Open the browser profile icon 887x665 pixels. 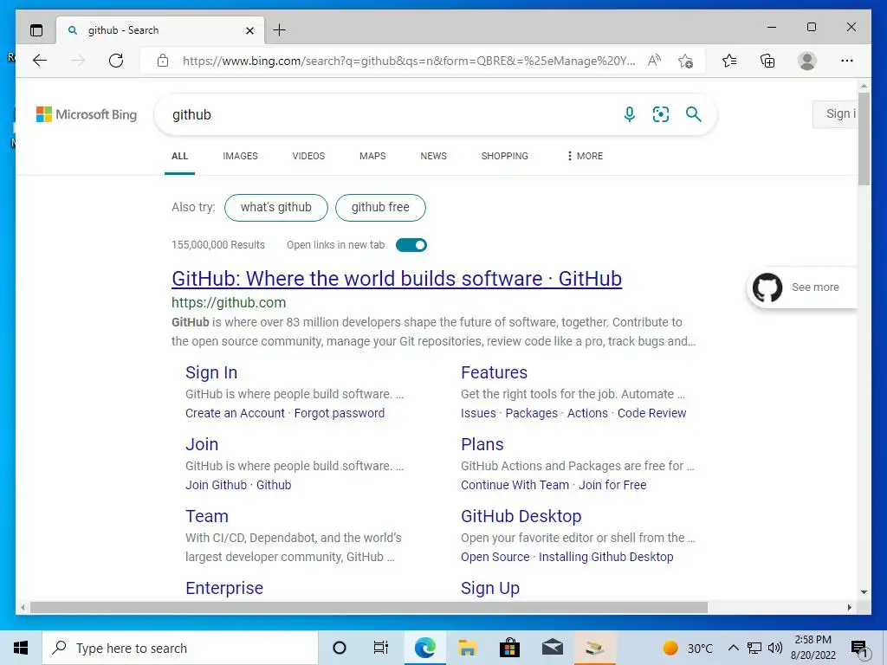coord(807,61)
